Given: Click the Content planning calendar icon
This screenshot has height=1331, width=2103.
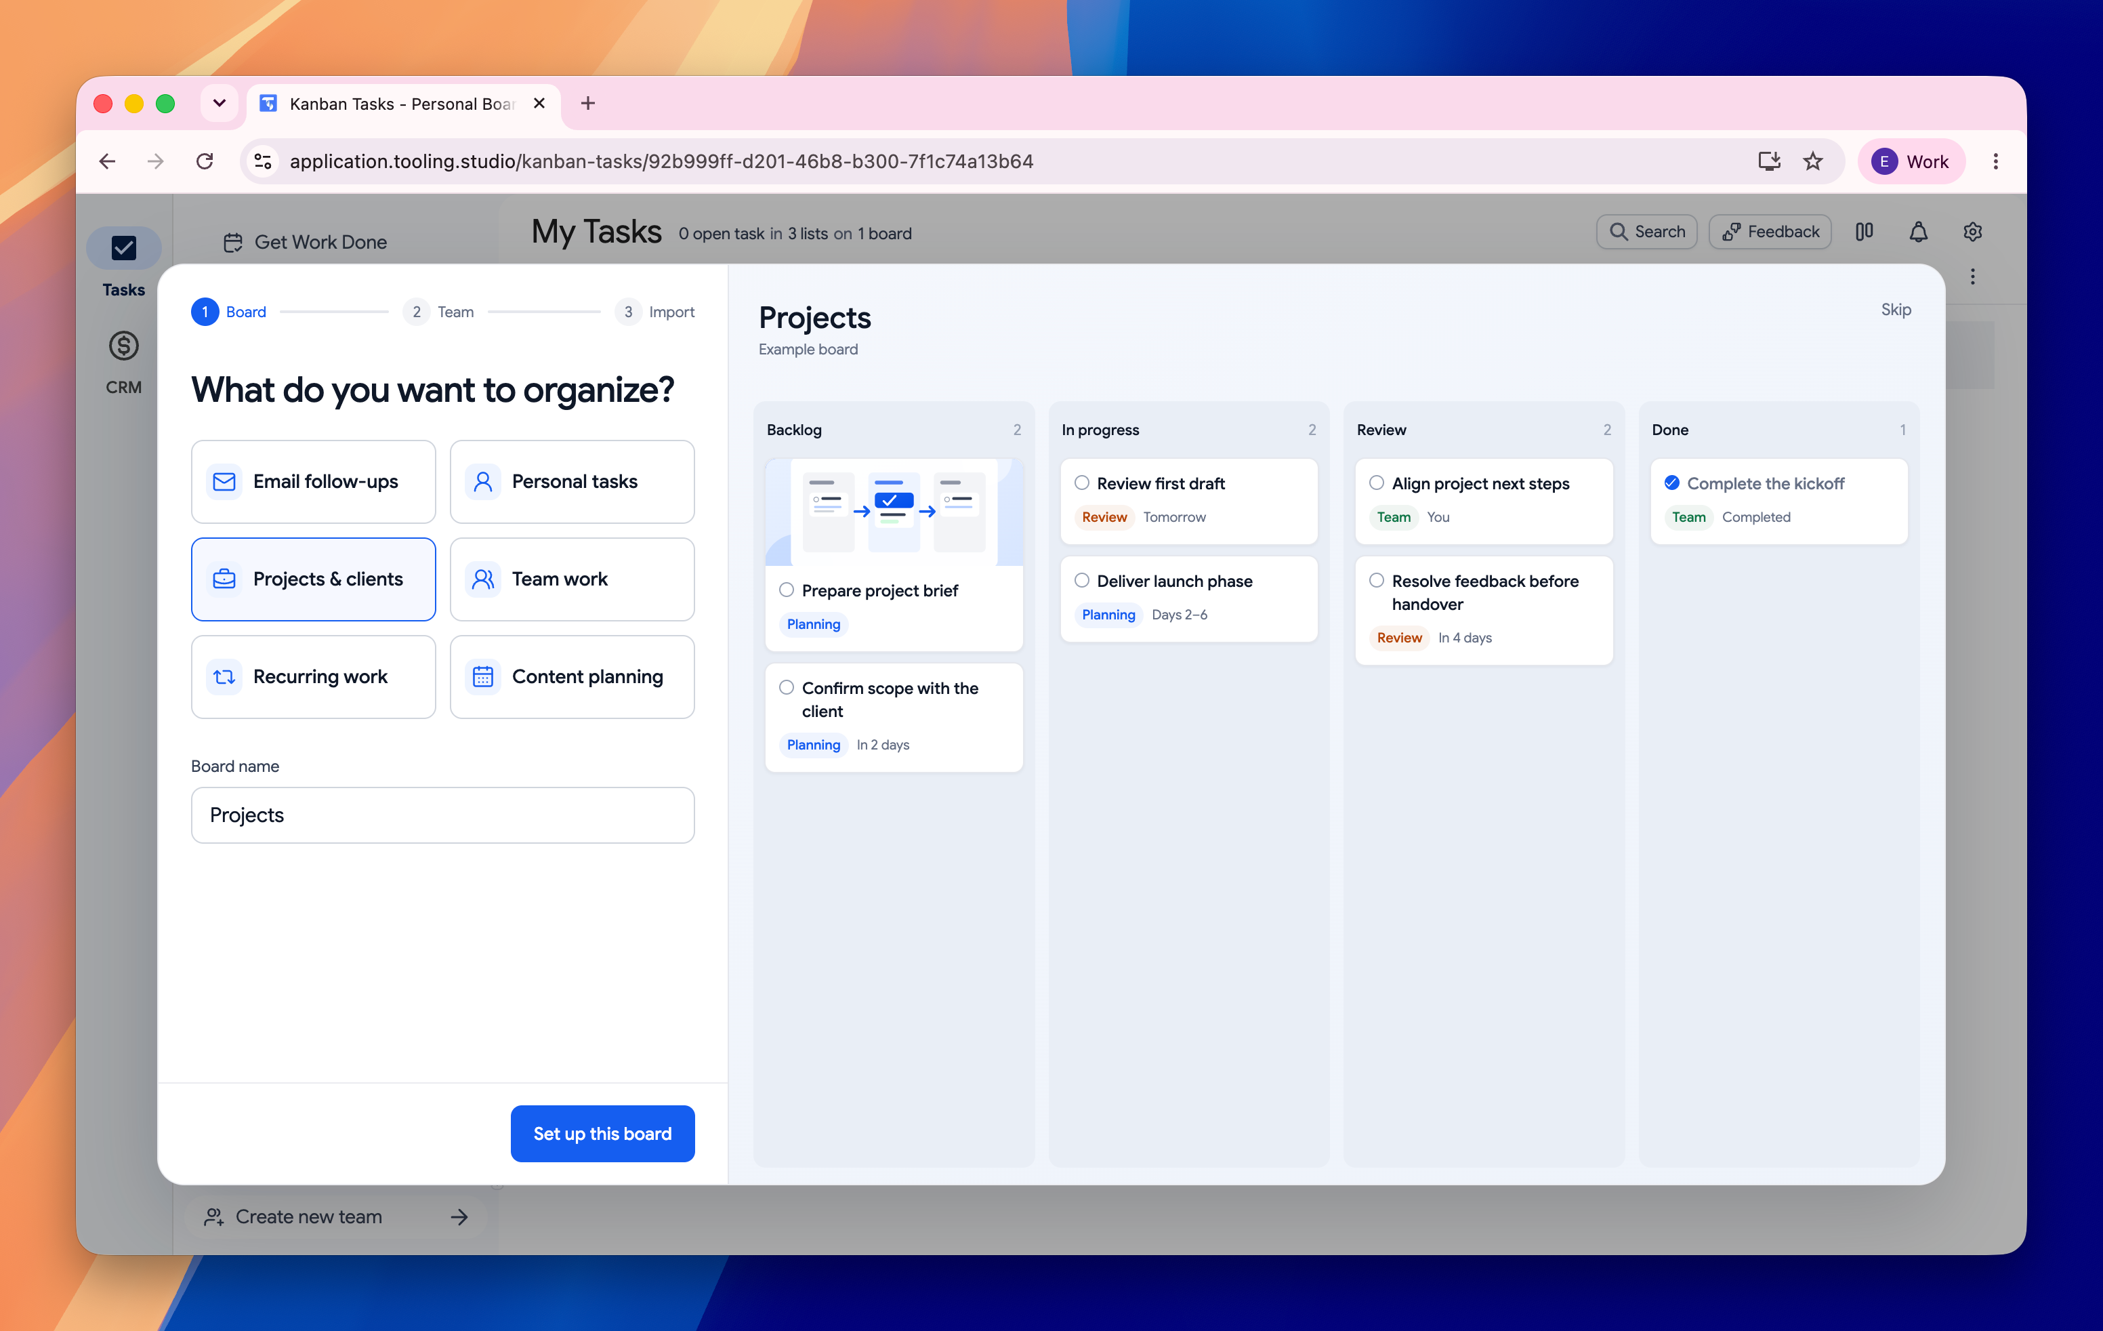Looking at the screenshot, I should pos(483,677).
